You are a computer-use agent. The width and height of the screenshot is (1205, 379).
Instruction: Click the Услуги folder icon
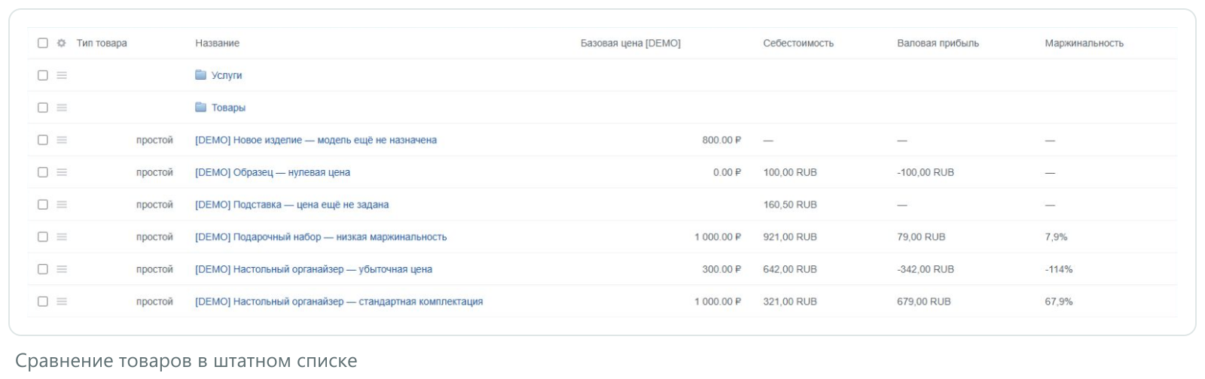(200, 74)
